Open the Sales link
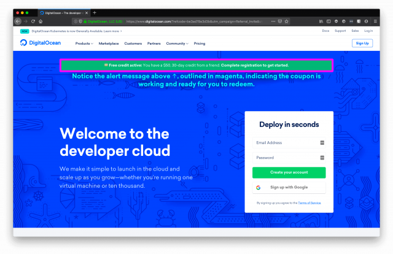The height and width of the screenshot is (254, 393). pos(355,31)
